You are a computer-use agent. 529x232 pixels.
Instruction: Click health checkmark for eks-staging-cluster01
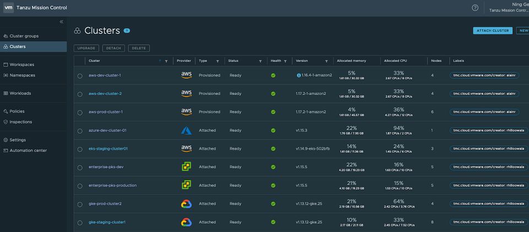point(273,149)
